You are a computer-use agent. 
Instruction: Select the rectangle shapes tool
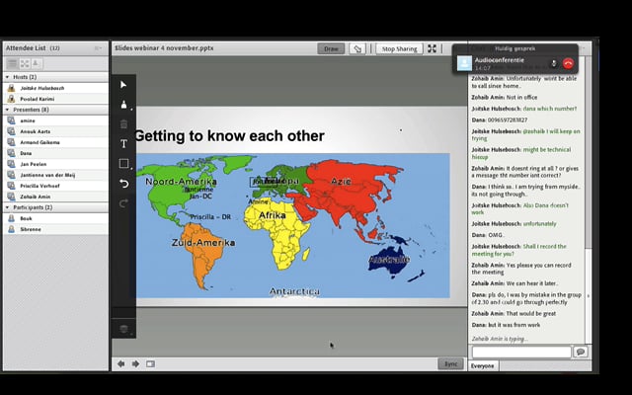(x=123, y=164)
